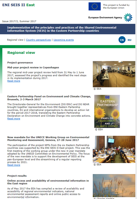Open the grass at sunset photo
The width and height of the screenshot is (137, 199).
click(114, 186)
